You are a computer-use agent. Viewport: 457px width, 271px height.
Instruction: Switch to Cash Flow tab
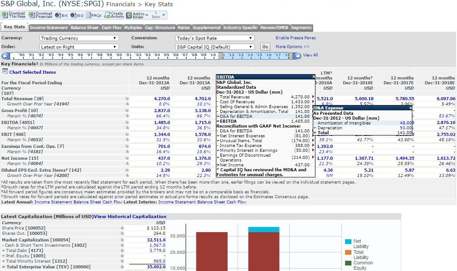111,28
